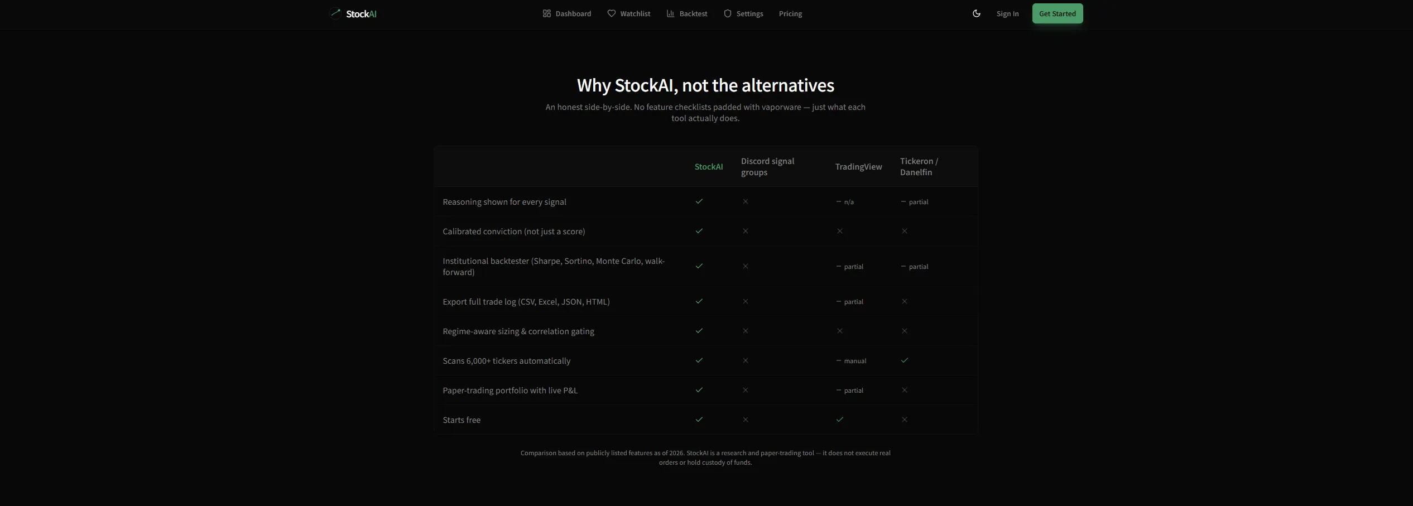Open Settings from the top nav
Viewport: 1413px width, 506px height.
743,13
